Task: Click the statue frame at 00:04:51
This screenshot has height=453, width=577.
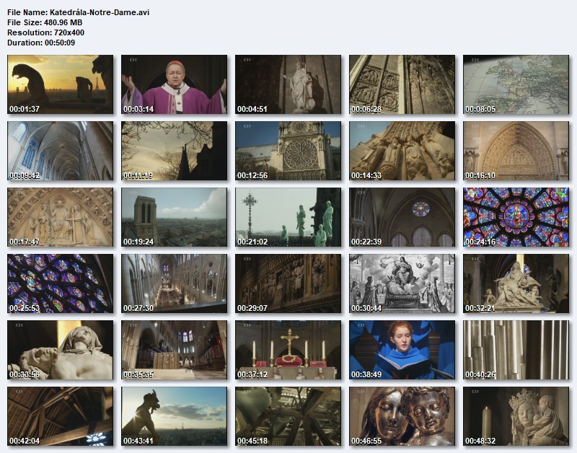Action: (x=288, y=84)
